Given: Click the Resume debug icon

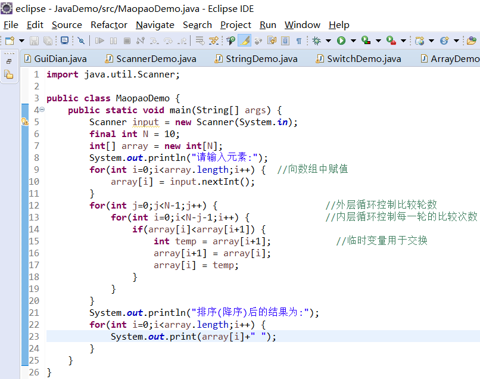Looking at the screenshot, I should [x=99, y=41].
